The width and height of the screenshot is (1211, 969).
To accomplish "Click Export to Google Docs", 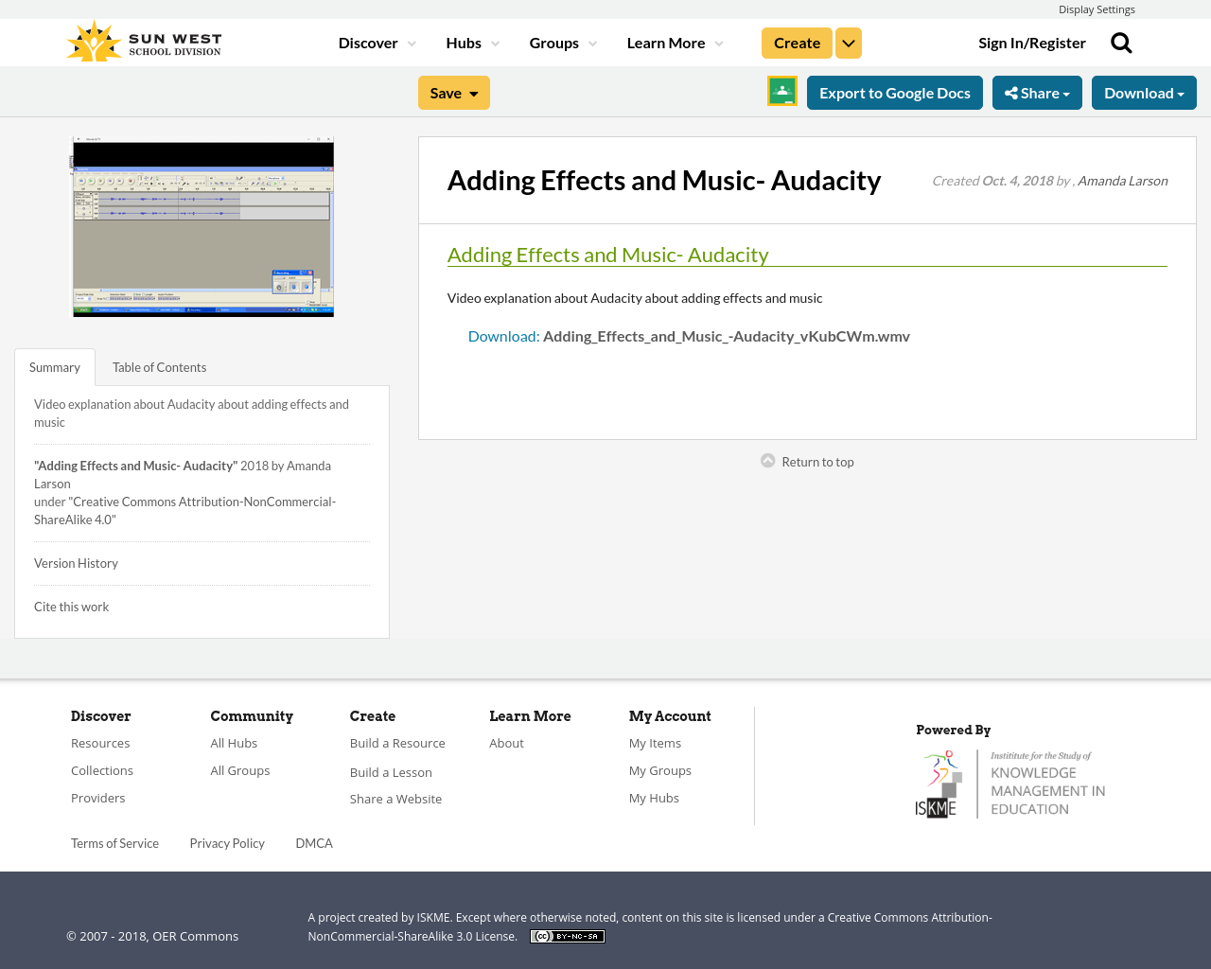I will click(894, 92).
